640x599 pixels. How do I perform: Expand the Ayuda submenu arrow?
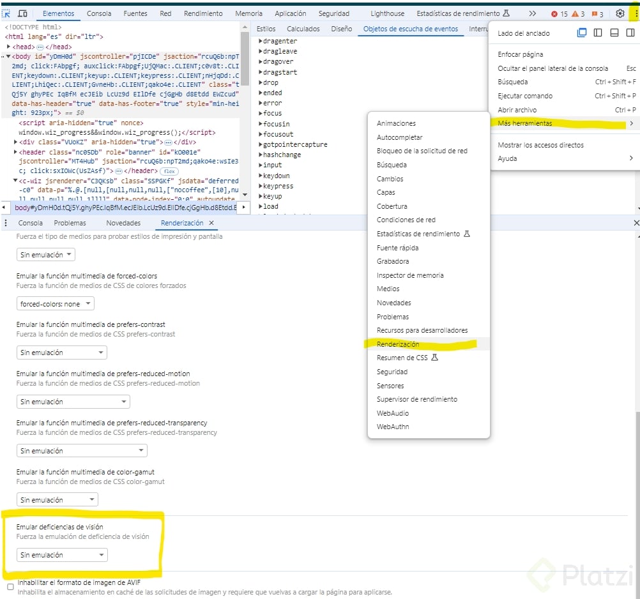click(631, 158)
